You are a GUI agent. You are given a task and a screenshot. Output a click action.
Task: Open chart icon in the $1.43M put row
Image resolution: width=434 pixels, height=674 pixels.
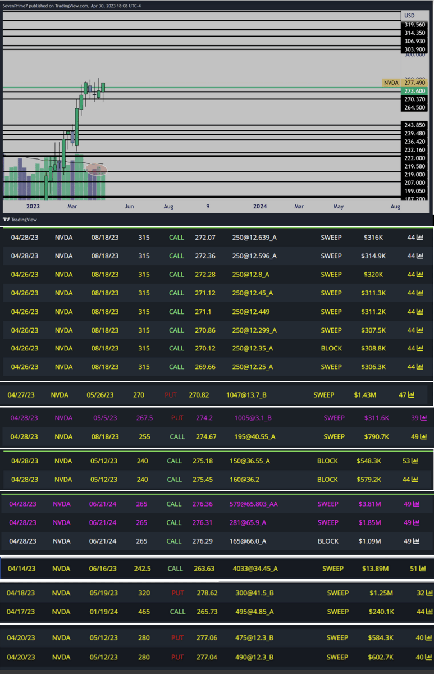(x=411, y=395)
